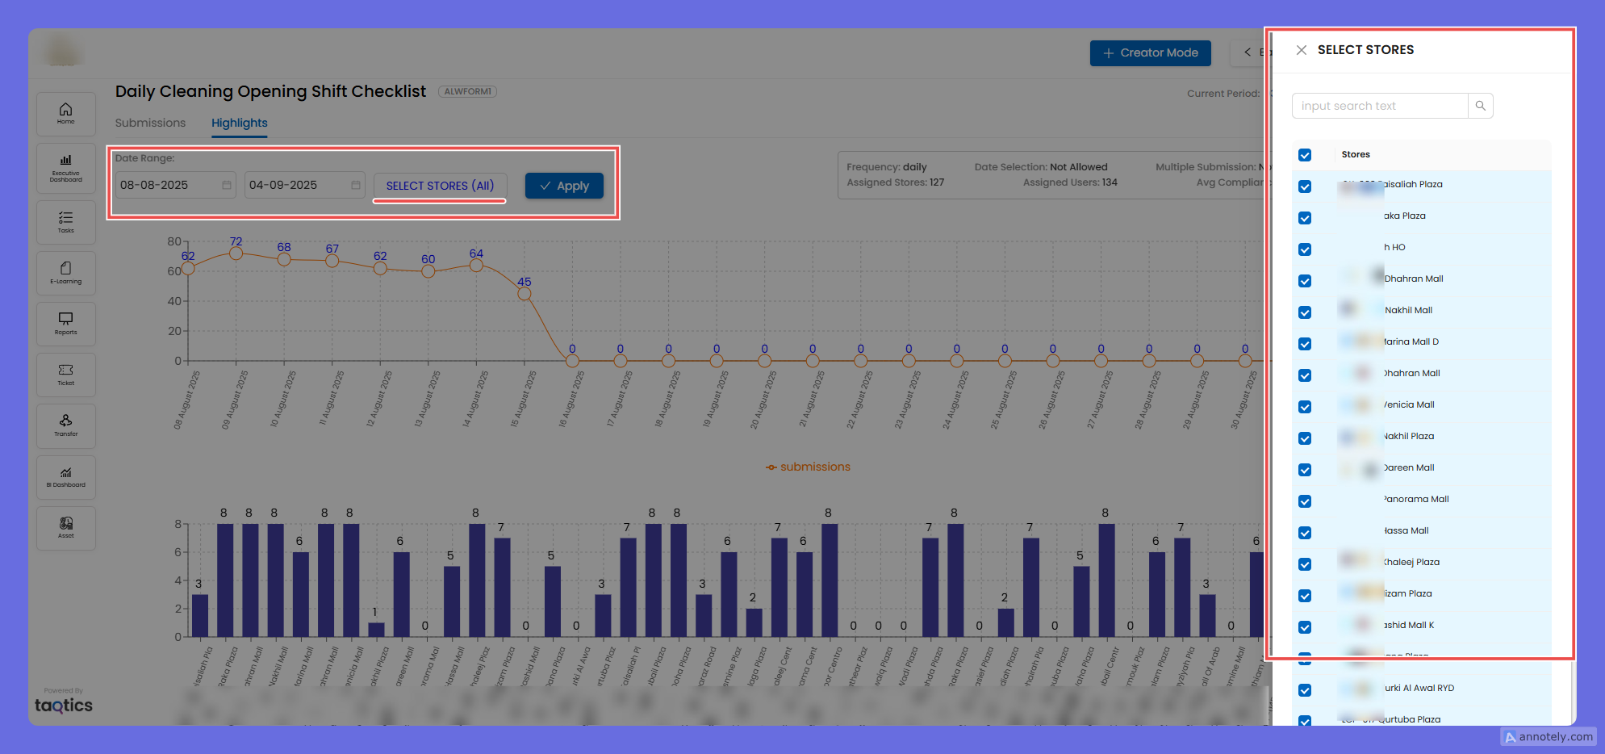The image size is (1605, 754).
Task: Uncheck the Panorama Mall store checkbox
Action: click(1305, 501)
